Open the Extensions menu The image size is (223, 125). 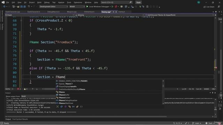pyautogui.click(x=78, y=2)
